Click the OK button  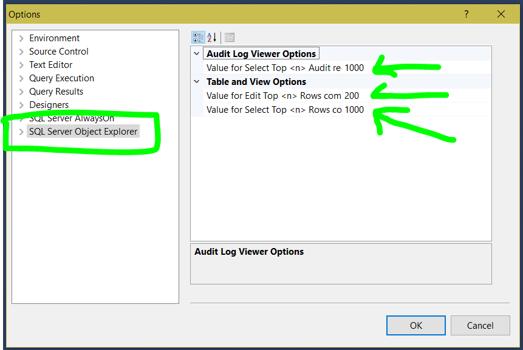415,325
